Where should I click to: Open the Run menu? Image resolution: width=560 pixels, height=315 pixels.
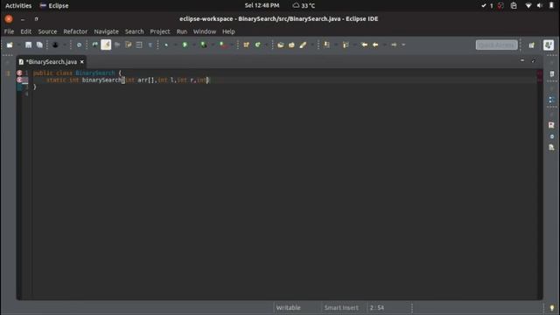(x=182, y=31)
